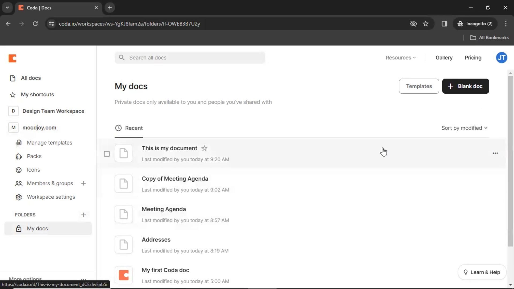
Task: Click the Templates button
Action: (419, 86)
